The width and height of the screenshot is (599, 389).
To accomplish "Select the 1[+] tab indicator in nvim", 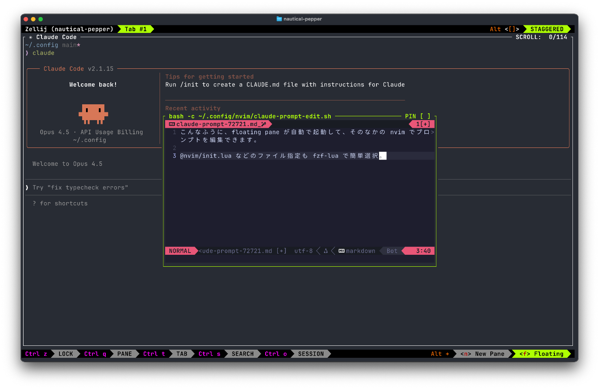I will 423,124.
